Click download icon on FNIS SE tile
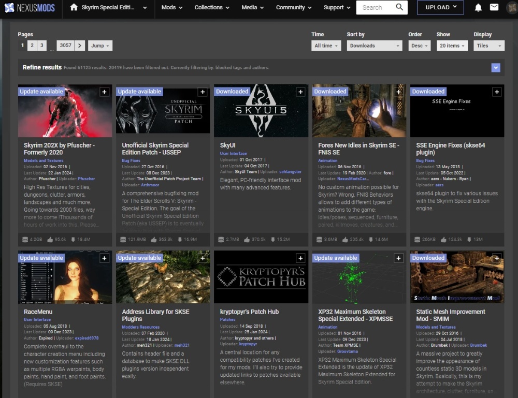The height and width of the screenshot is (398, 518). (371, 240)
